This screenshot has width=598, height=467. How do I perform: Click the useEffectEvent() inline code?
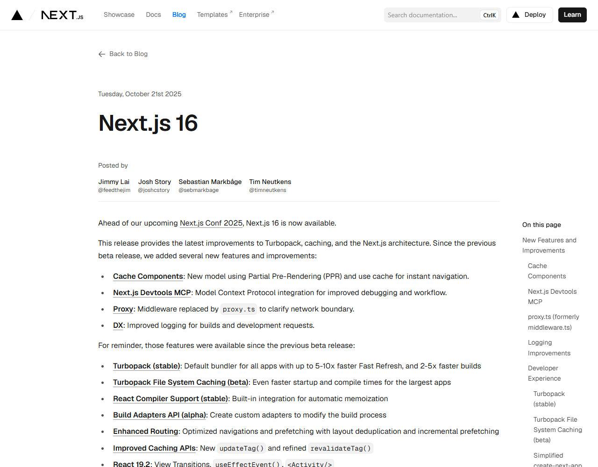[248, 464]
